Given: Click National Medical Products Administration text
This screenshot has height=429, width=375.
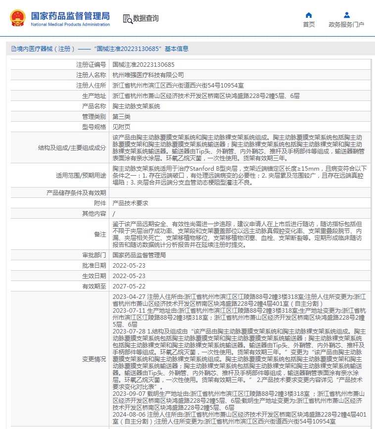Looking at the screenshot, I should click(x=70, y=24).
